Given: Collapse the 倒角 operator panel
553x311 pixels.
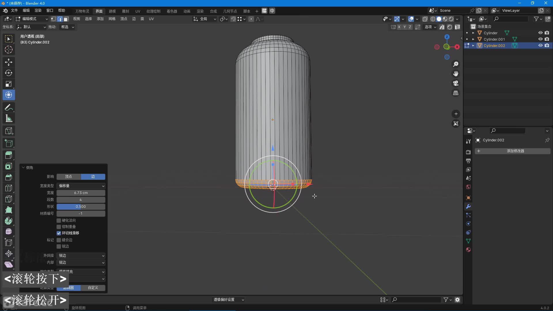Looking at the screenshot, I should click(23, 168).
